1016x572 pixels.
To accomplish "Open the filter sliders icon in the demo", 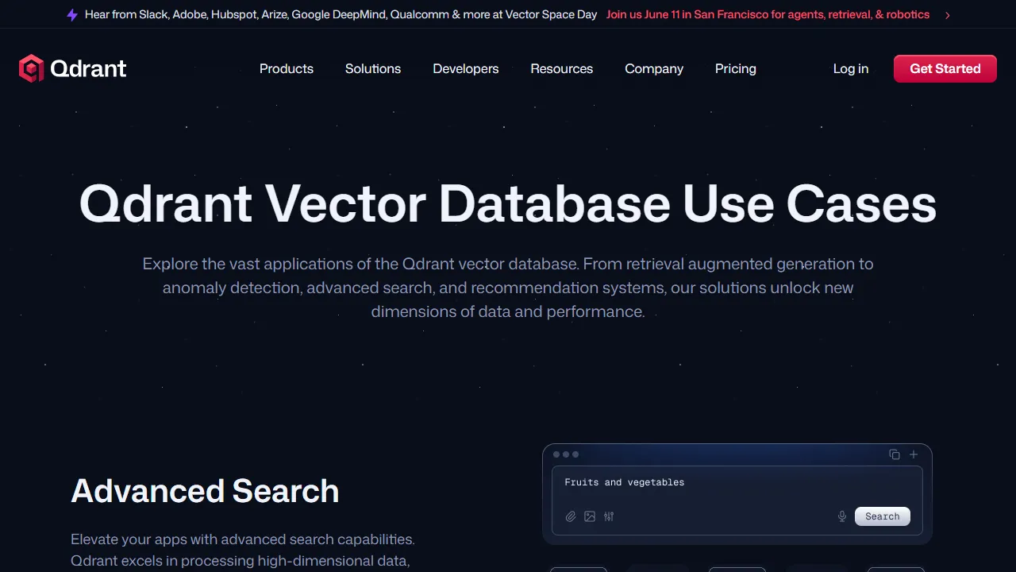I will pyautogui.click(x=609, y=516).
